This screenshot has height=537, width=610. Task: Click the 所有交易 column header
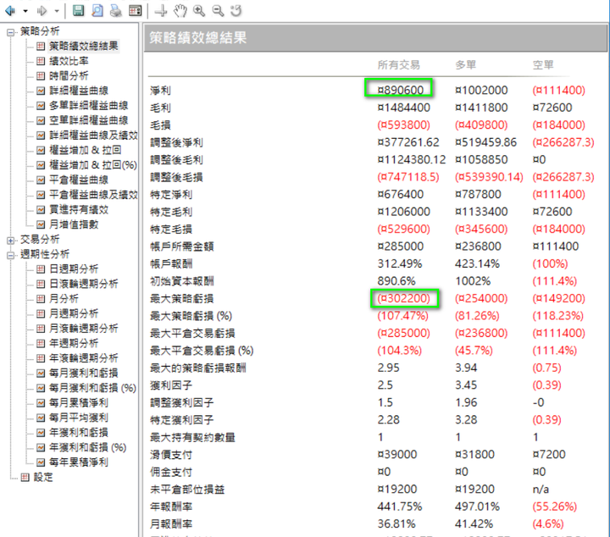399,65
